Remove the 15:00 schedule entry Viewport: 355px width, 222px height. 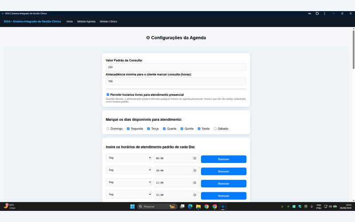click(224, 196)
